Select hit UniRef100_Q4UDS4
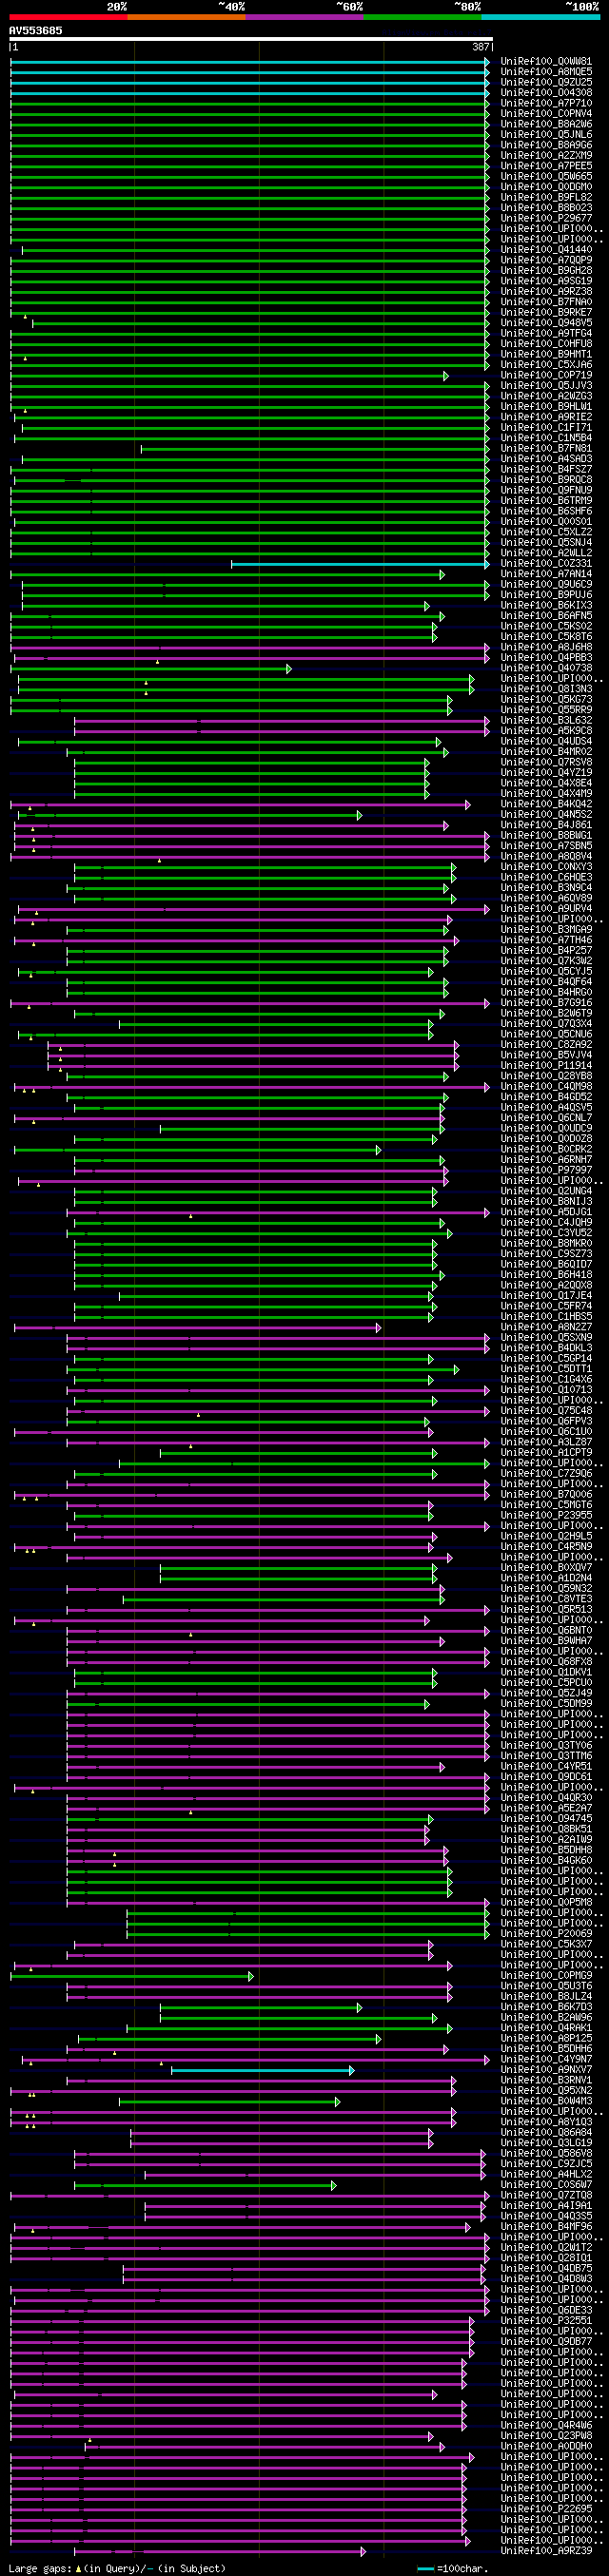The image size is (609, 2576). [546, 741]
